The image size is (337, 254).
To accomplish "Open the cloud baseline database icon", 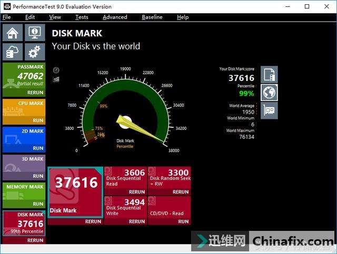I will [13, 52].
